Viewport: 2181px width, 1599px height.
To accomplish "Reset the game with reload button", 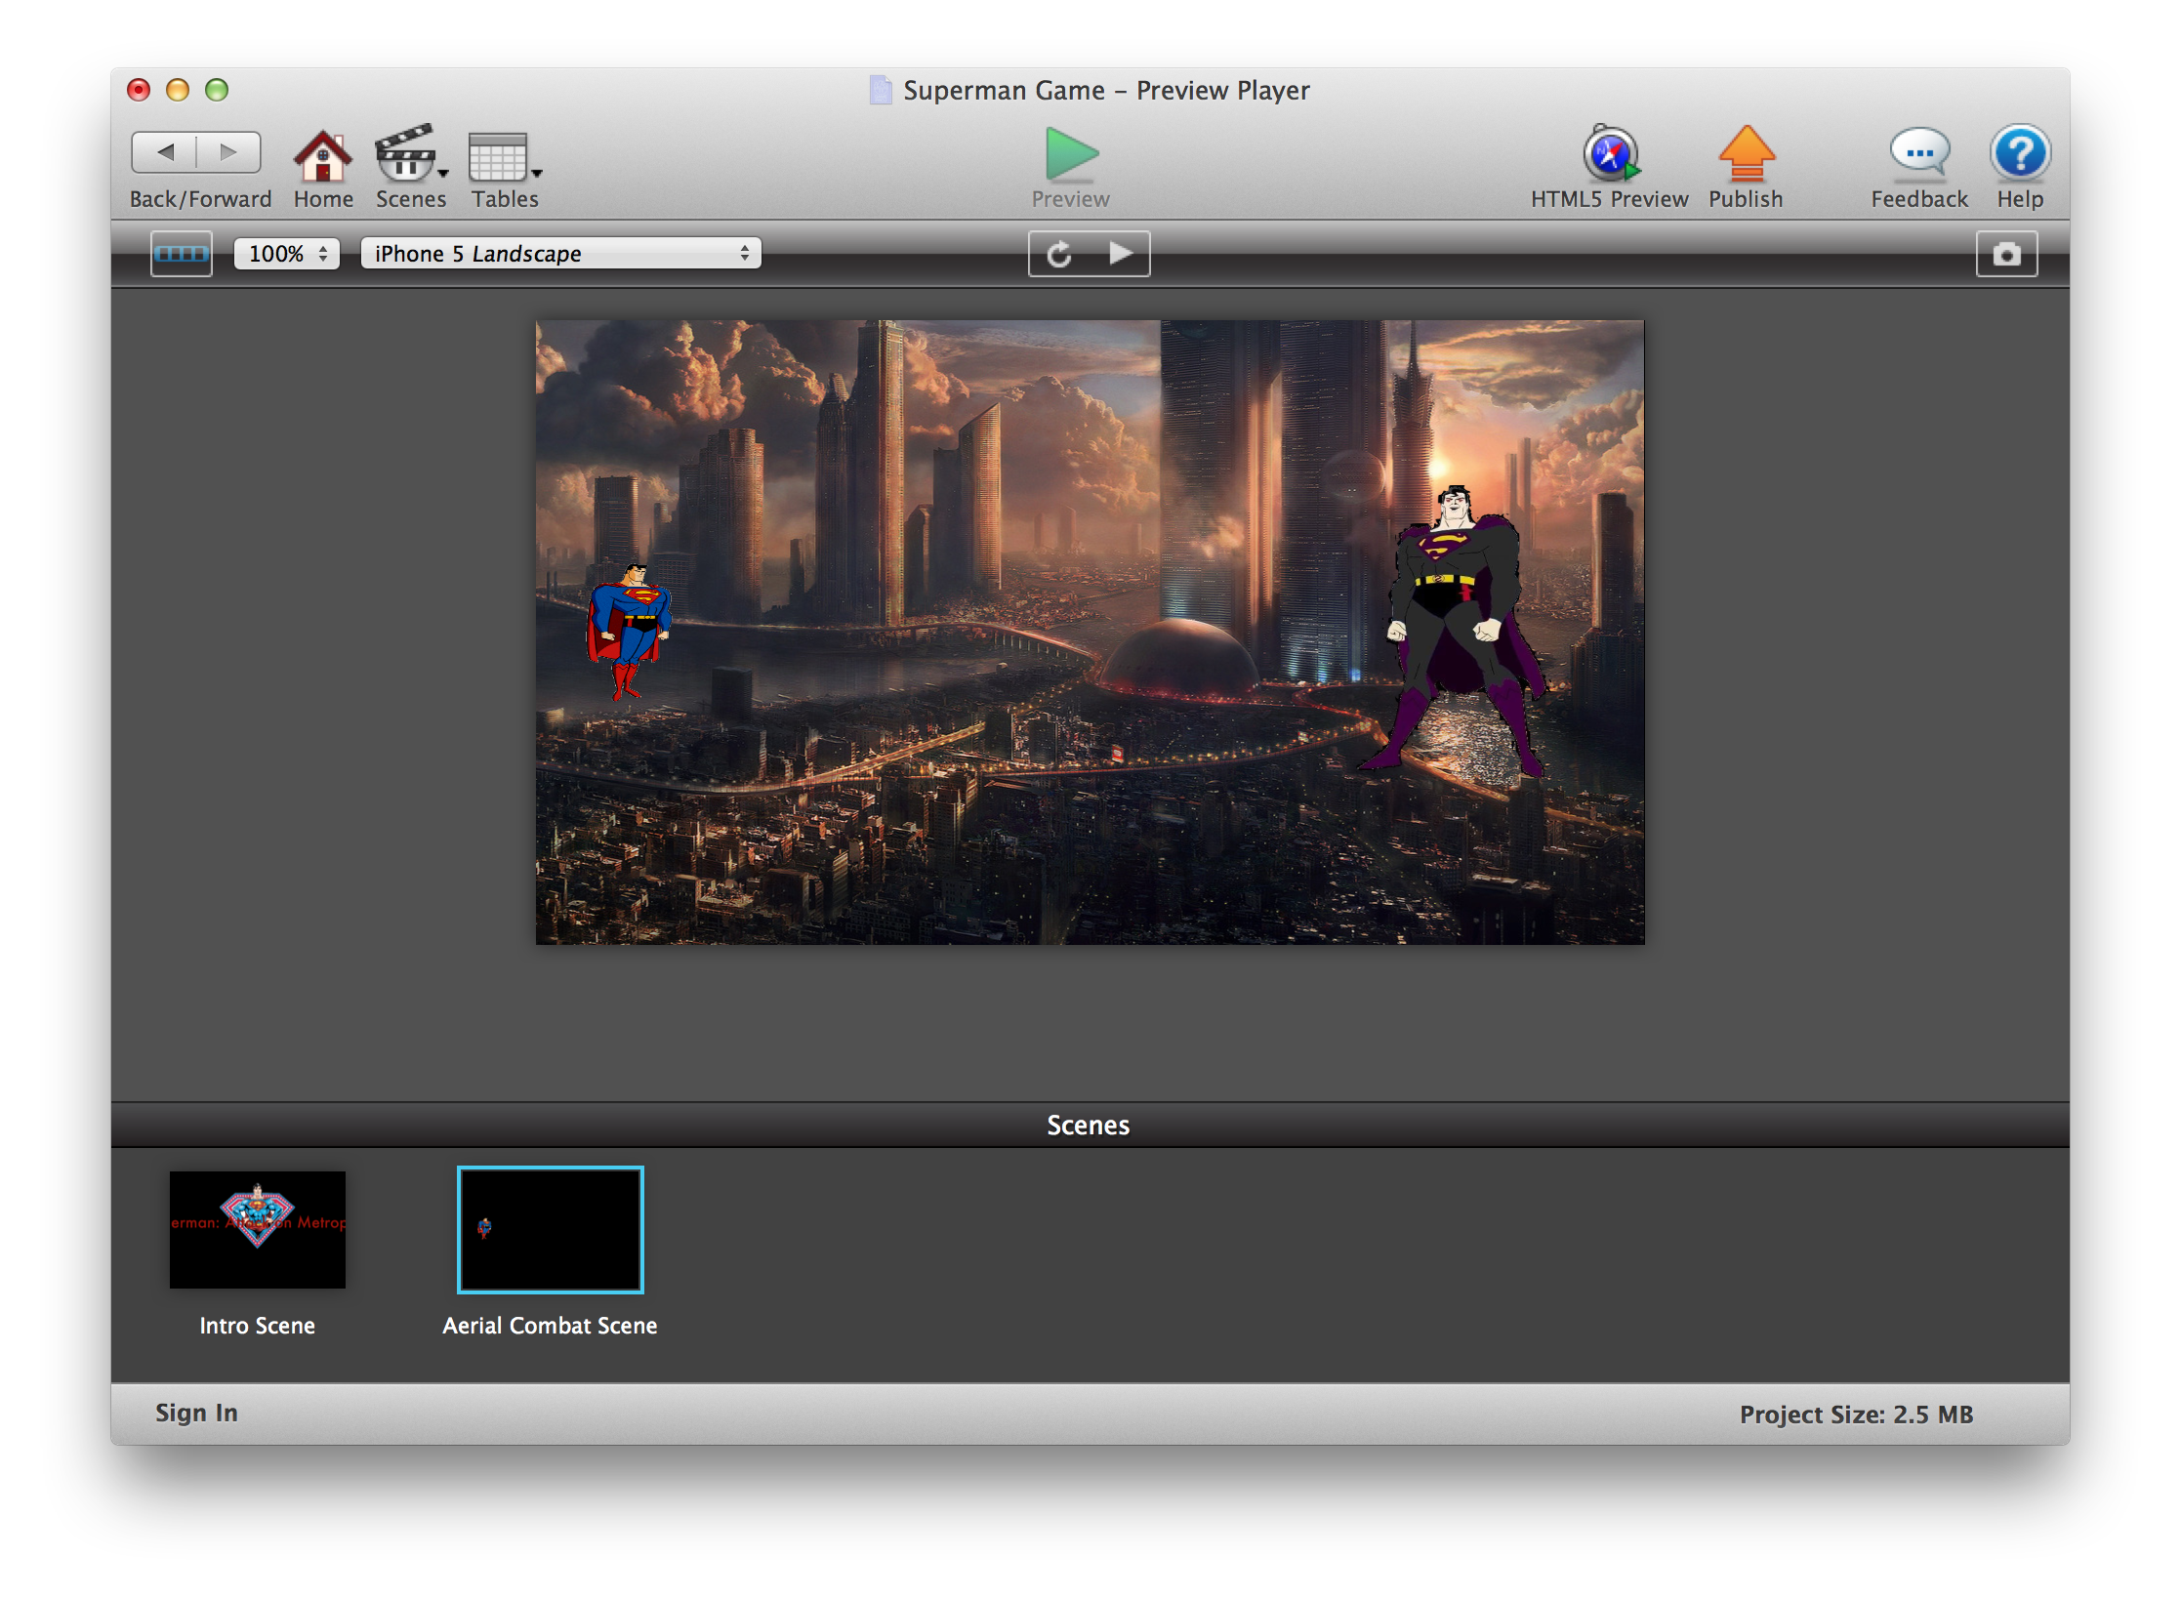I will click(1059, 255).
